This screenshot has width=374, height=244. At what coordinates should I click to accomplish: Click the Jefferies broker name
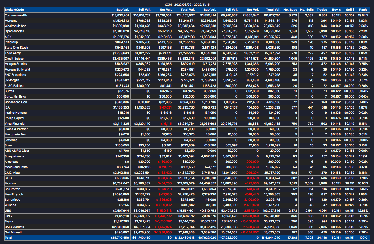[x=11, y=140]
